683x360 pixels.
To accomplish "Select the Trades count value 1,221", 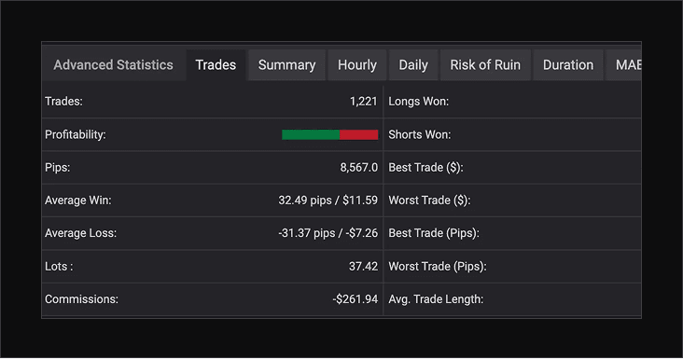I will [x=363, y=102].
